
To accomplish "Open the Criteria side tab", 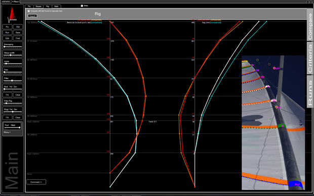I will (310, 58).
